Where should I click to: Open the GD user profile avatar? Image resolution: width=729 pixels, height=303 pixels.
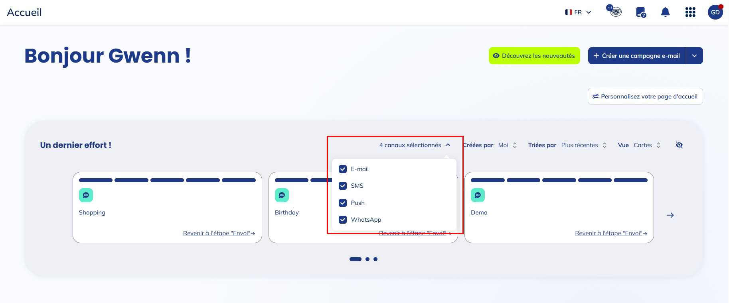715,12
